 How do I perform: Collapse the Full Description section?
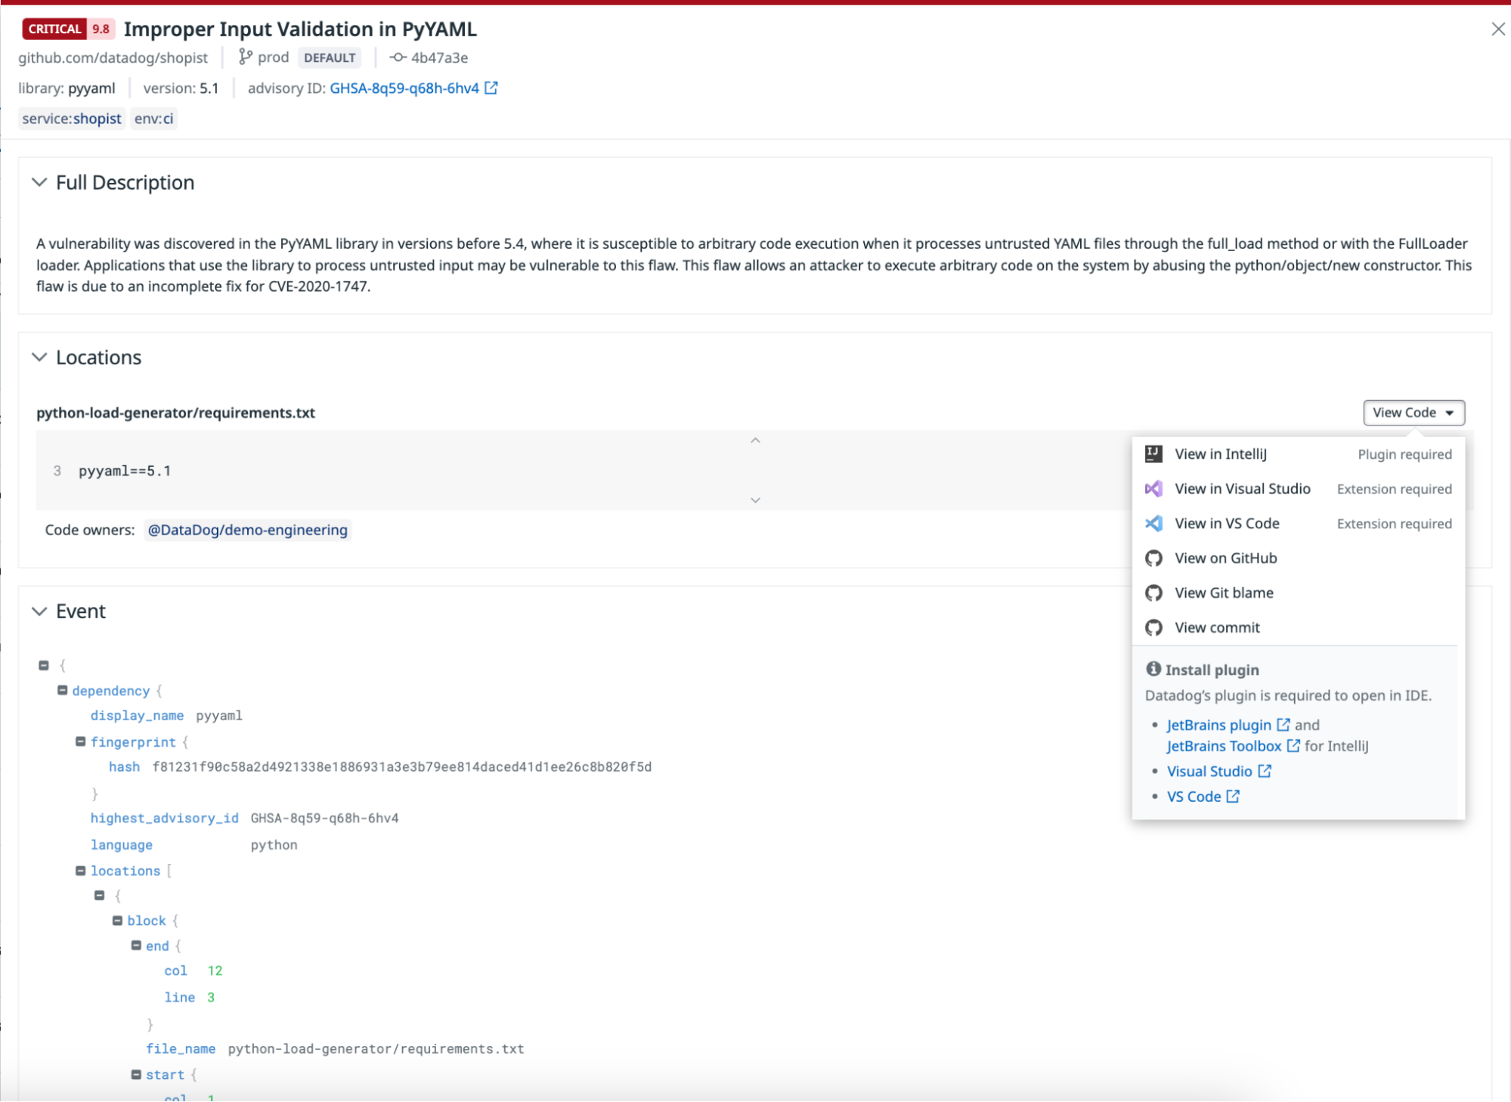pyautogui.click(x=39, y=182)
